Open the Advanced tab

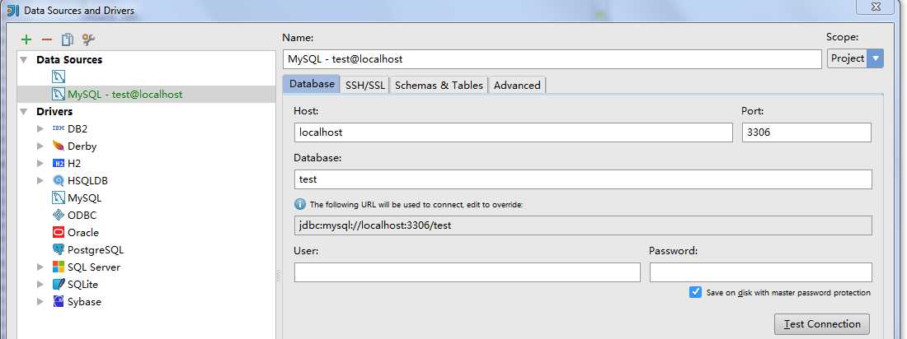coord(517,85)
